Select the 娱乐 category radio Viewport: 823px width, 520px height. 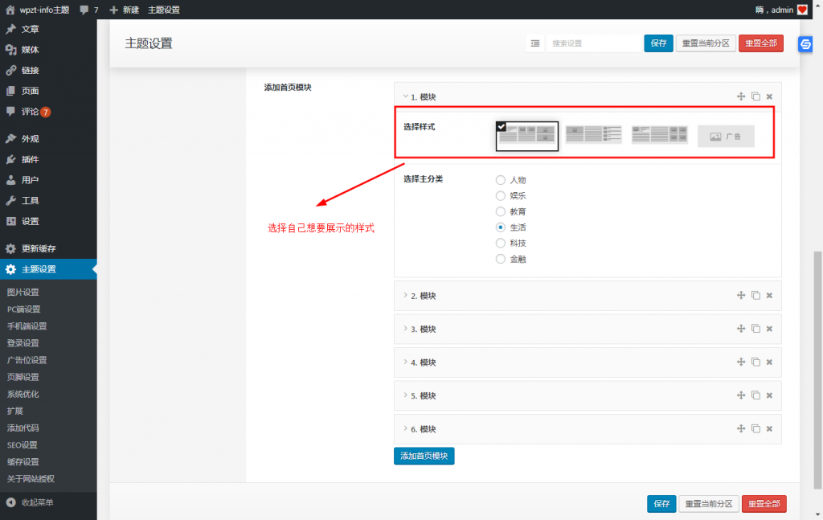coord(500,196)
